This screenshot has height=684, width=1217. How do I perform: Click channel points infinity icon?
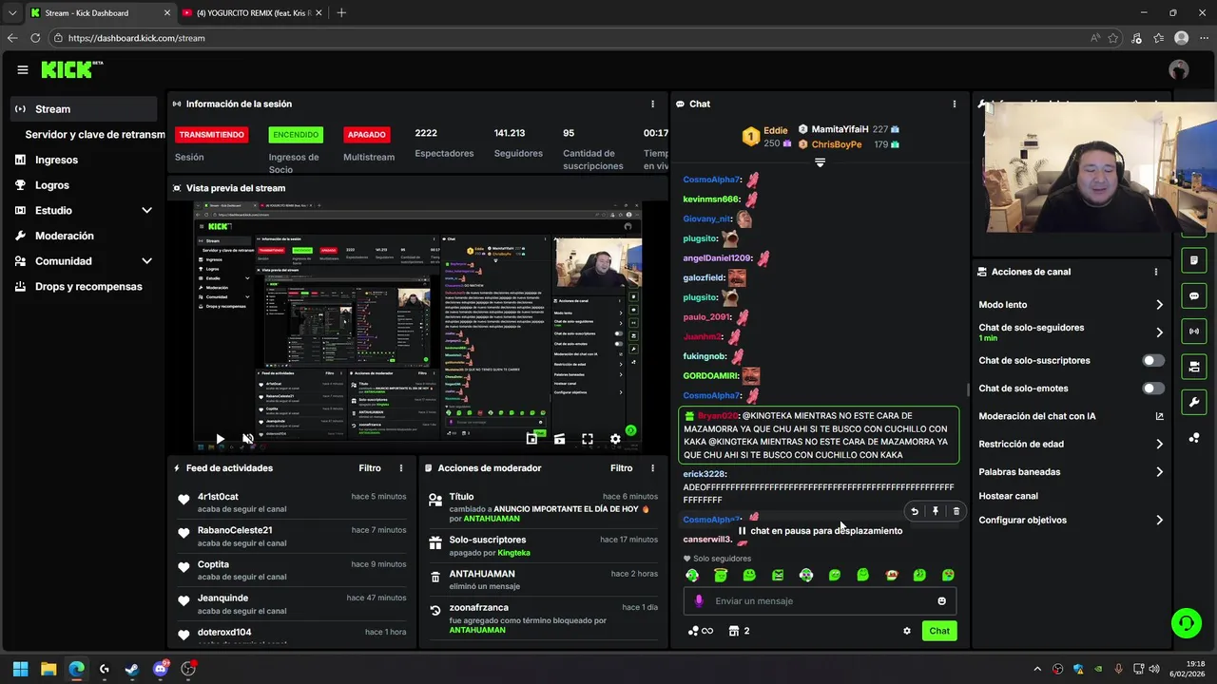pyautogui.click(x=700, y=631)
